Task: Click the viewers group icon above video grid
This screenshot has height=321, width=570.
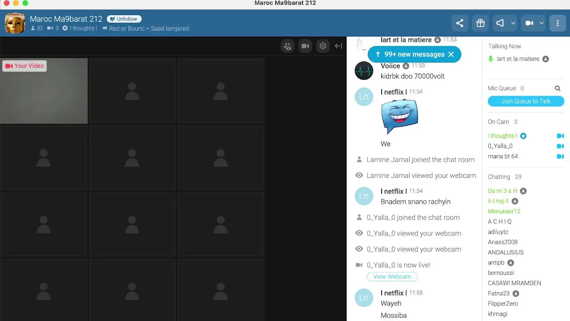Action: pos(288,46)
